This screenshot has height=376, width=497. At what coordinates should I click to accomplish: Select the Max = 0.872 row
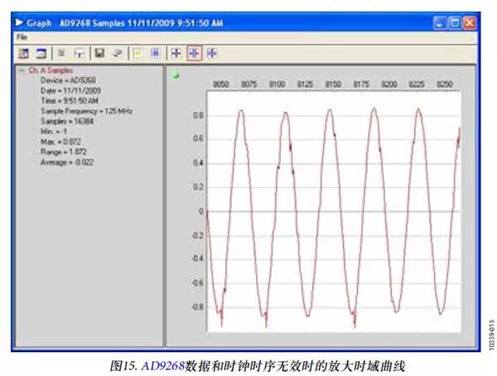(60, 142)
